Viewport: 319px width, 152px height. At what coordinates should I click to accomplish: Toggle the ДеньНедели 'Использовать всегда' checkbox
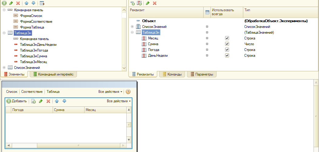pyautogui.click(x=227, y=56)
